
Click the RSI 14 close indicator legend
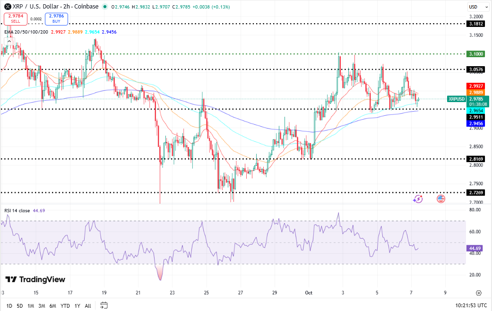tap(17, 210)
